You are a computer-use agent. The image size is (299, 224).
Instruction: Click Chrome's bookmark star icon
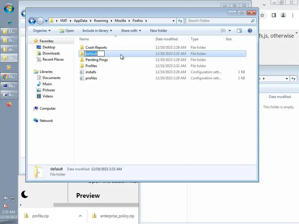(262, 15)
